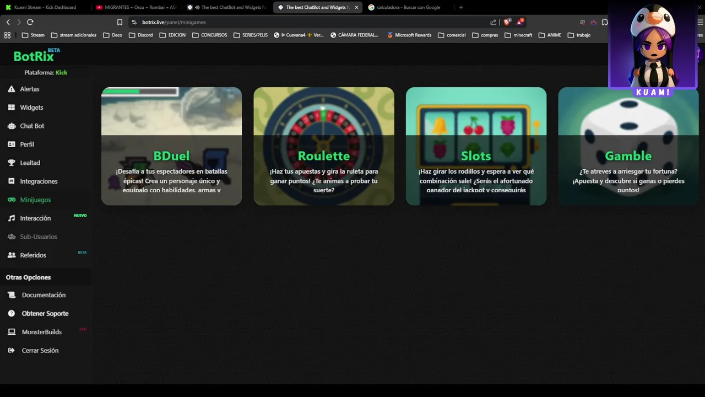Open the bookmarks bar apps grid icon
The height and width of the screenshot is (397, 705).
[7, 35]
